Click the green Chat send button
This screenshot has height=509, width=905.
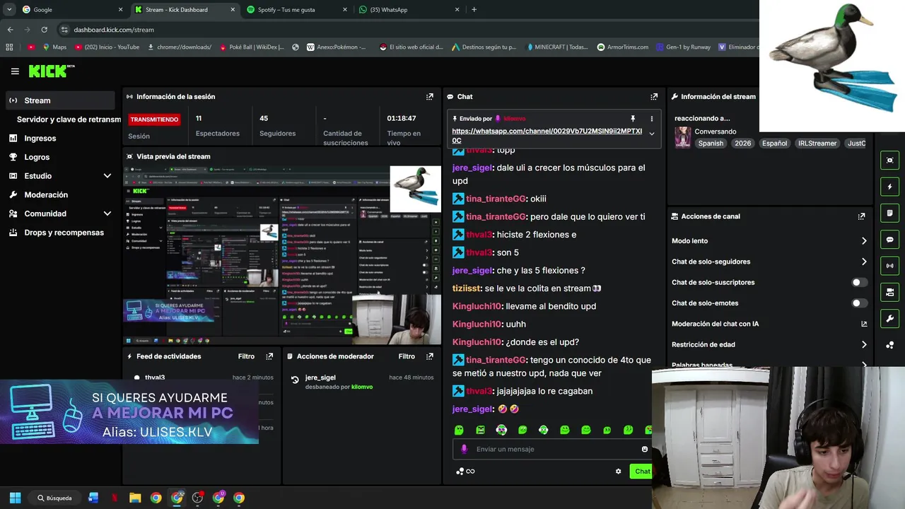coord(641,472)
